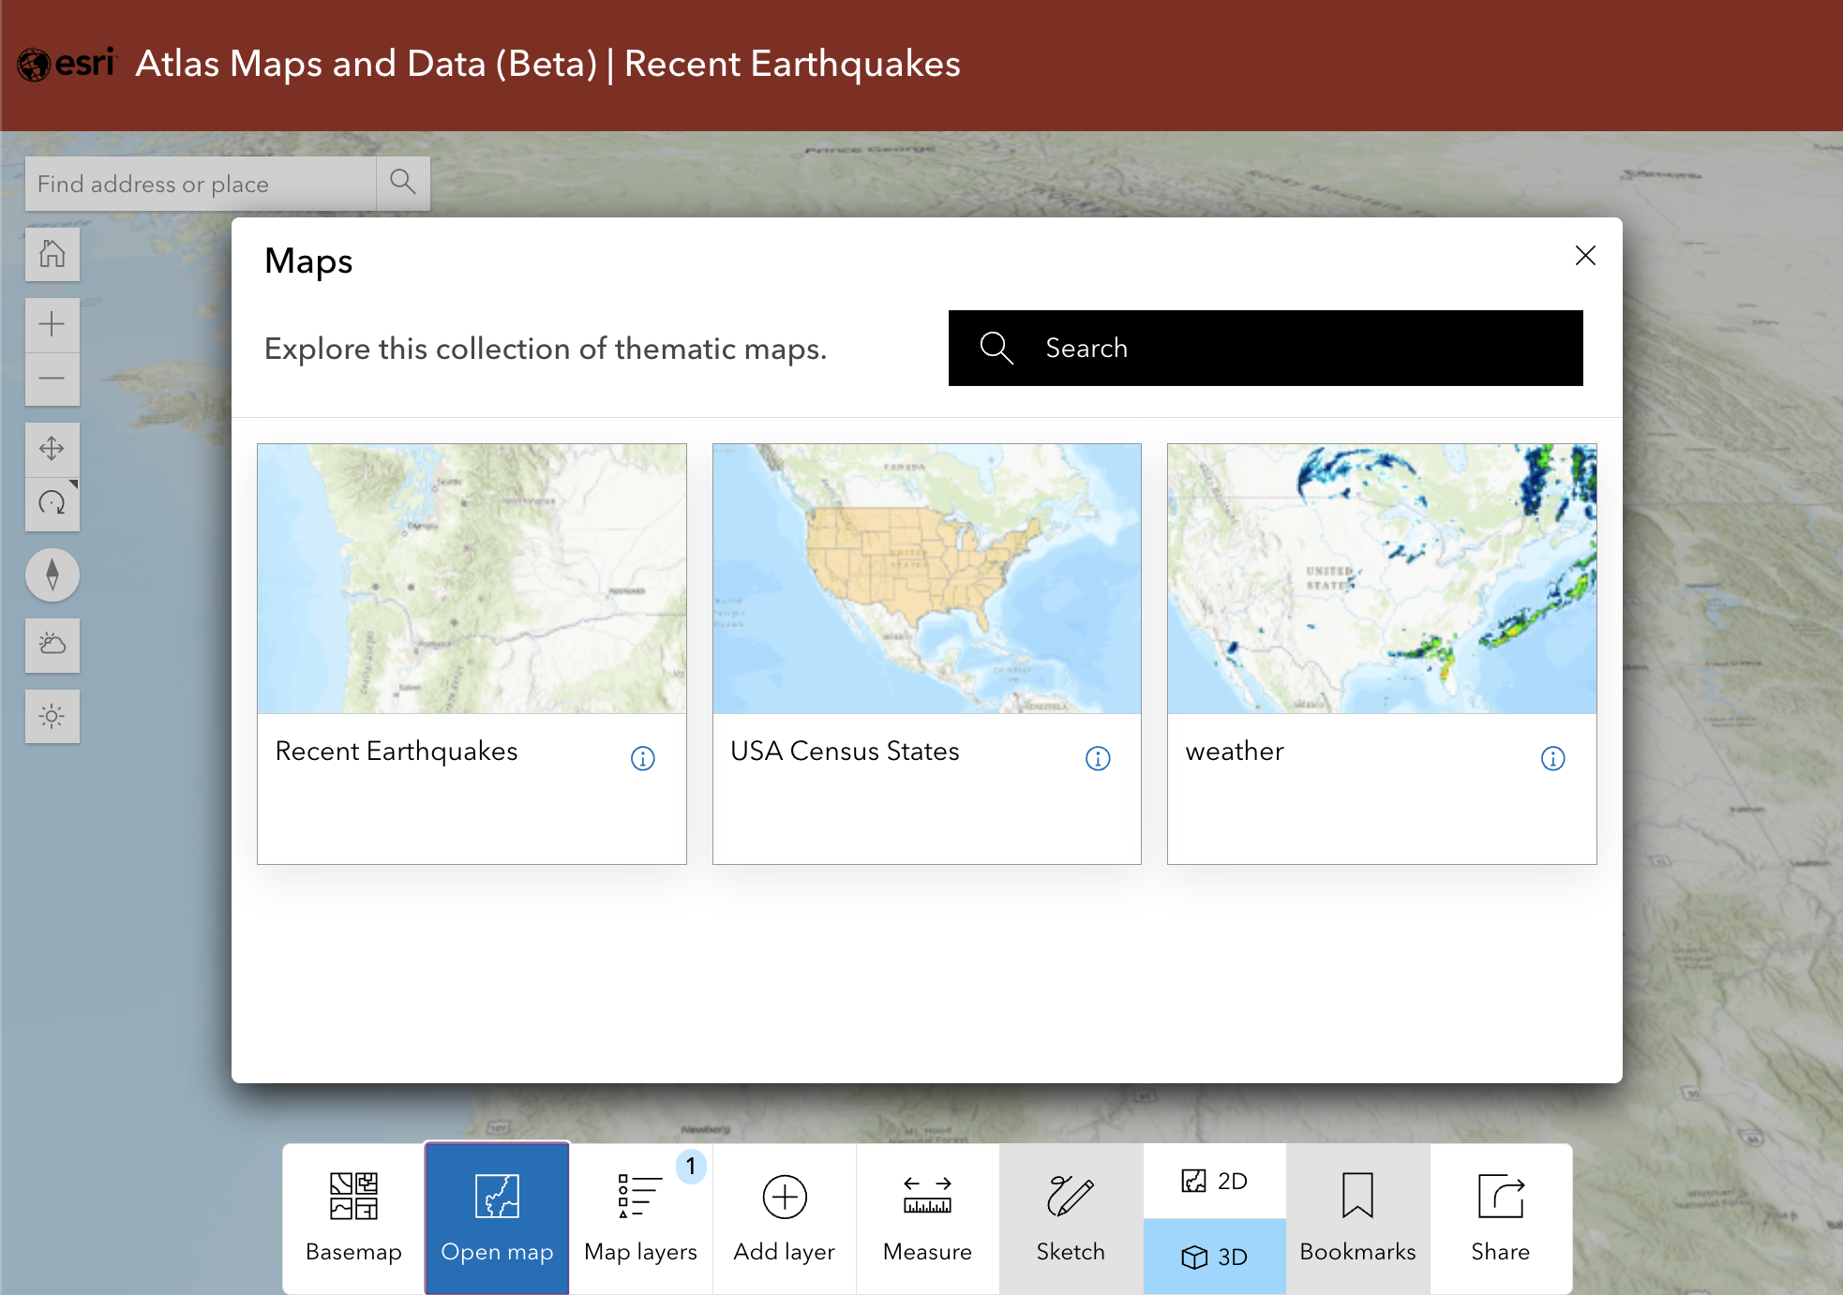Image resolution: width=1843 pixels, height=1295 pixels.
Task: Open the Bookmarks panel
Action: [x=1356, y=1216]
